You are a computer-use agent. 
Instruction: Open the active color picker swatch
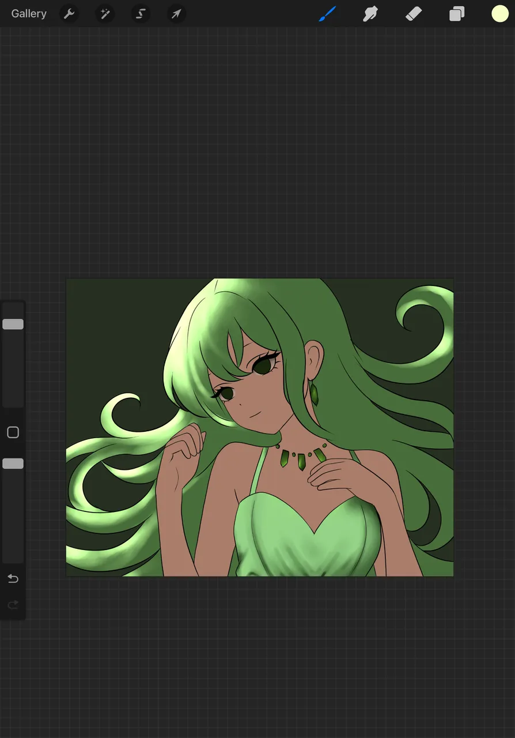(500, 13)
